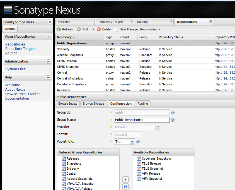Open User Managed Repositories dropdown arrow
The width and height of the screenshot is (235, 190).
(160, 30)
